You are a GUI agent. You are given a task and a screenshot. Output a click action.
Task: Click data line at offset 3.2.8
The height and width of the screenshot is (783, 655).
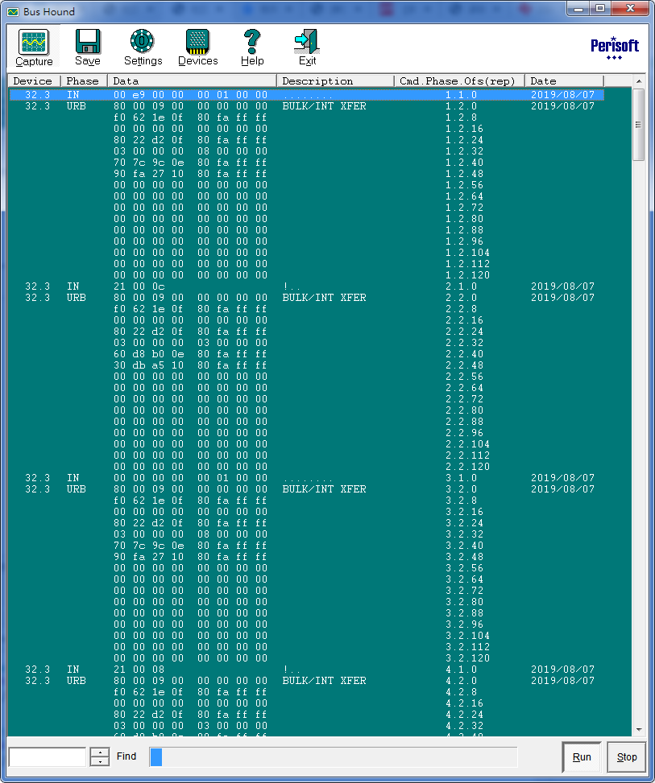pyautogui.click(x=190, y=501)
